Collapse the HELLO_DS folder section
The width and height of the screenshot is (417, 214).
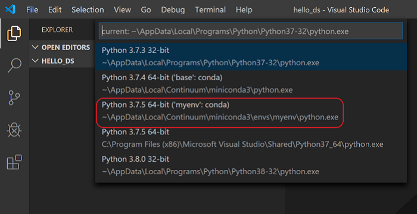(62, 61)
